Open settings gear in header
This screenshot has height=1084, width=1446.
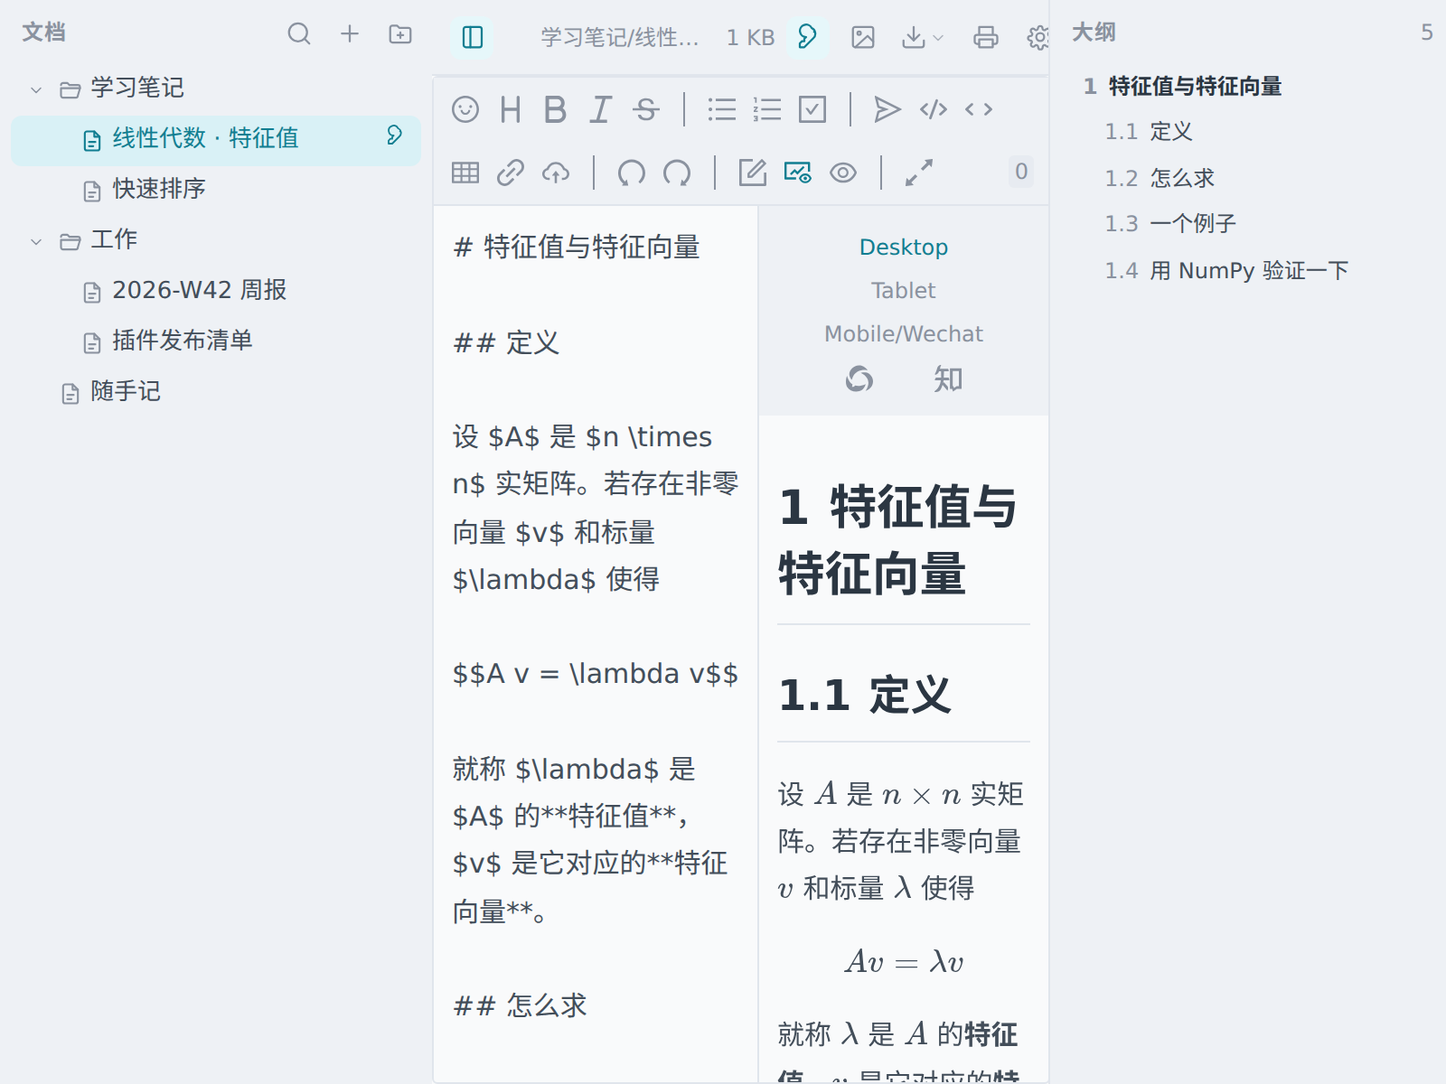pos(1038,37)
